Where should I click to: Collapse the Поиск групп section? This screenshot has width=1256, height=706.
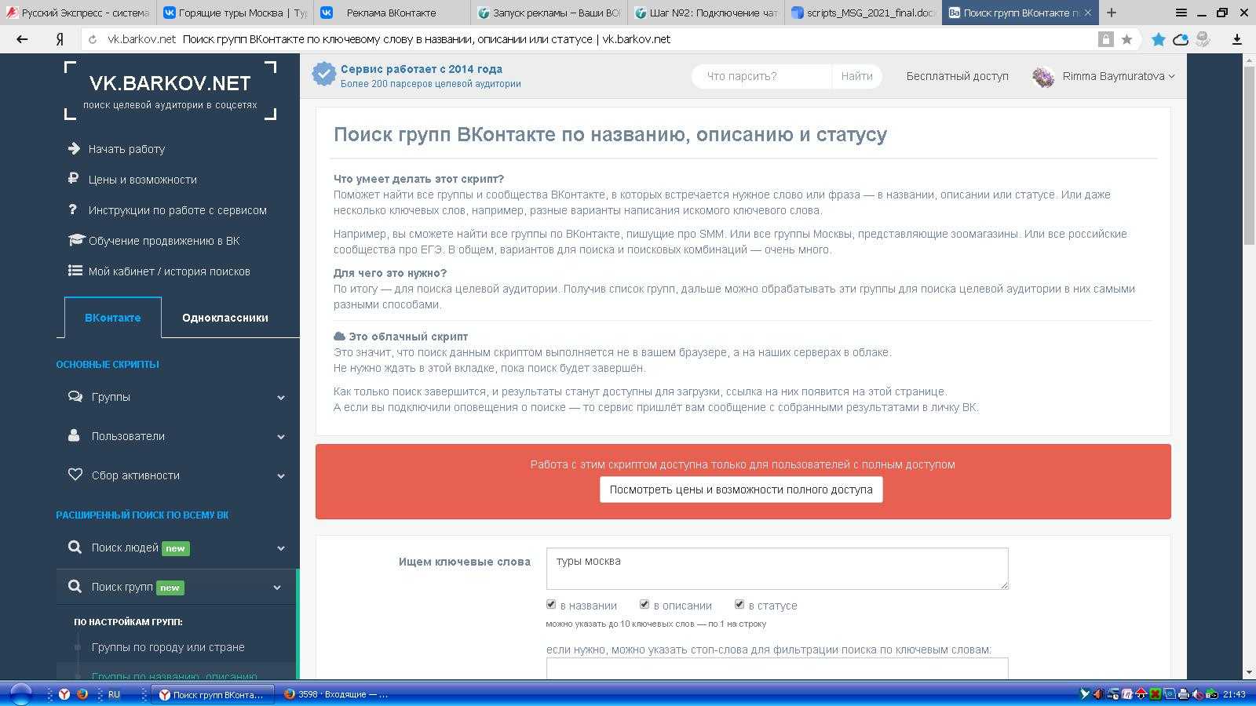pyautogui.click(x=177, y=587)
